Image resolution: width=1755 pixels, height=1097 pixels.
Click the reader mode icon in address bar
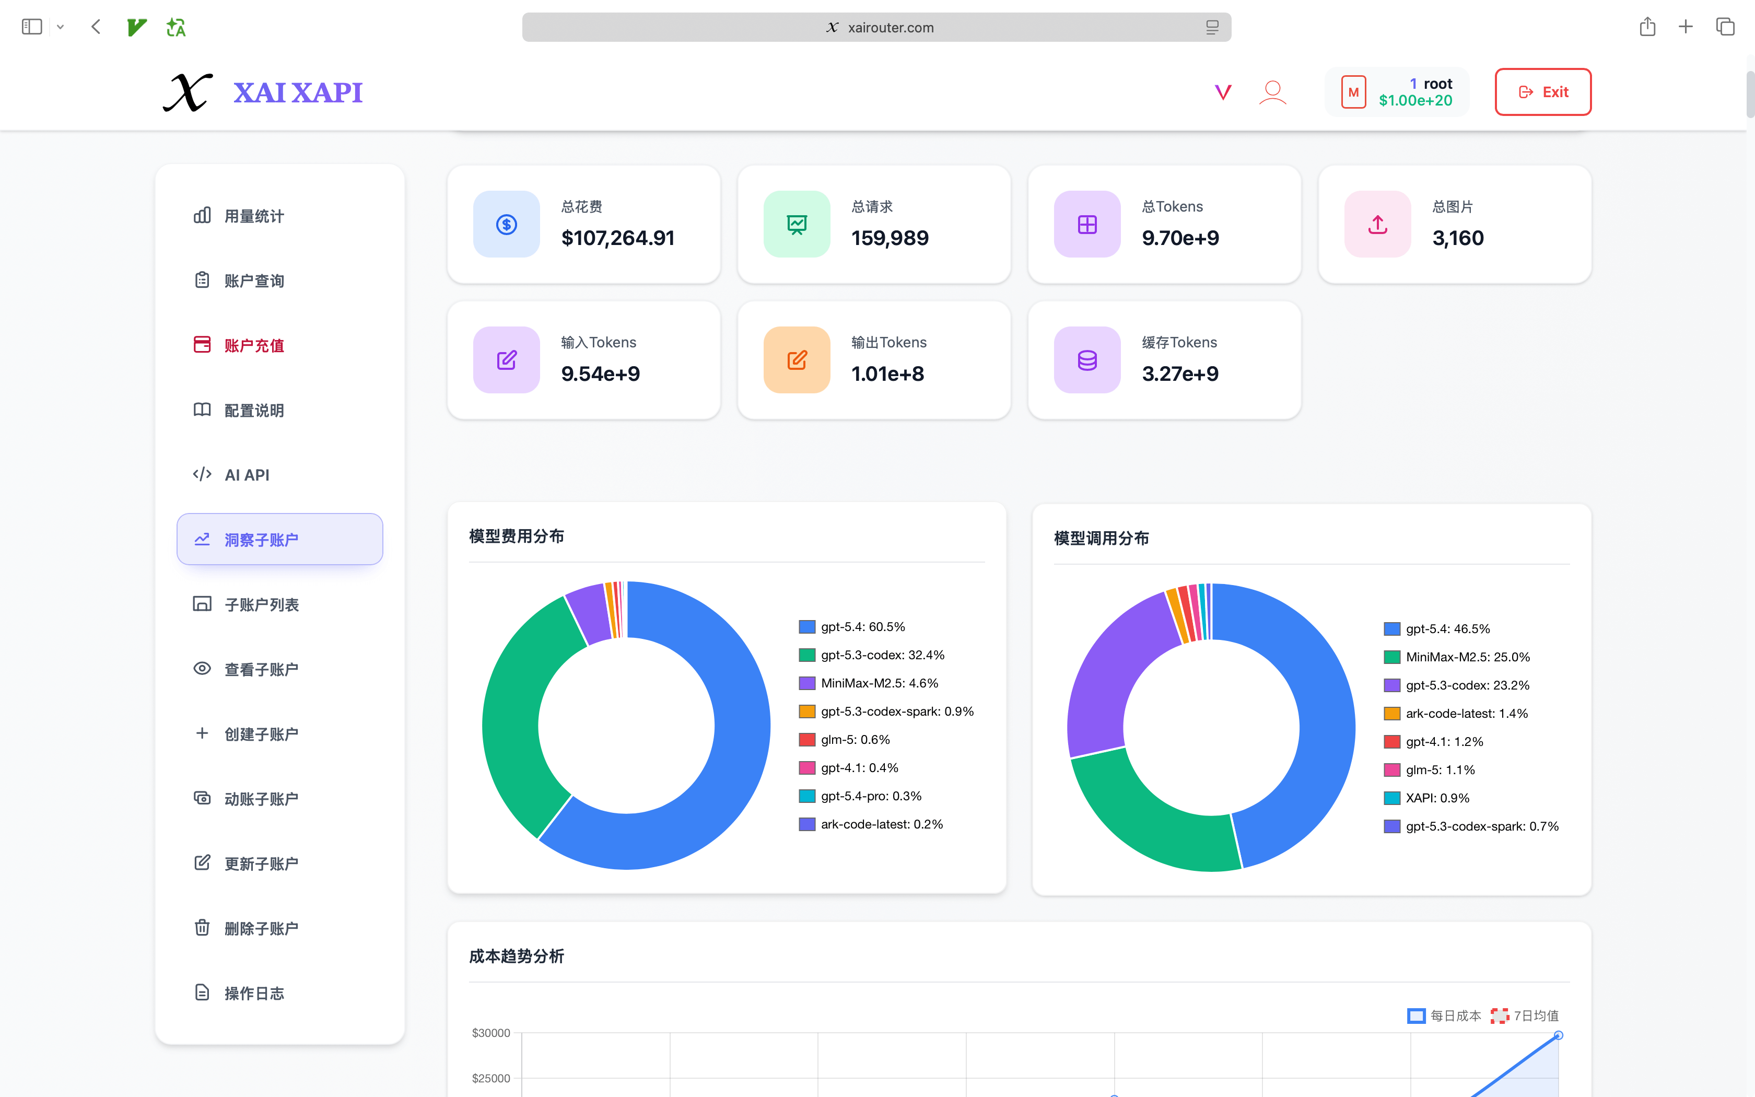pos(1212,28)
